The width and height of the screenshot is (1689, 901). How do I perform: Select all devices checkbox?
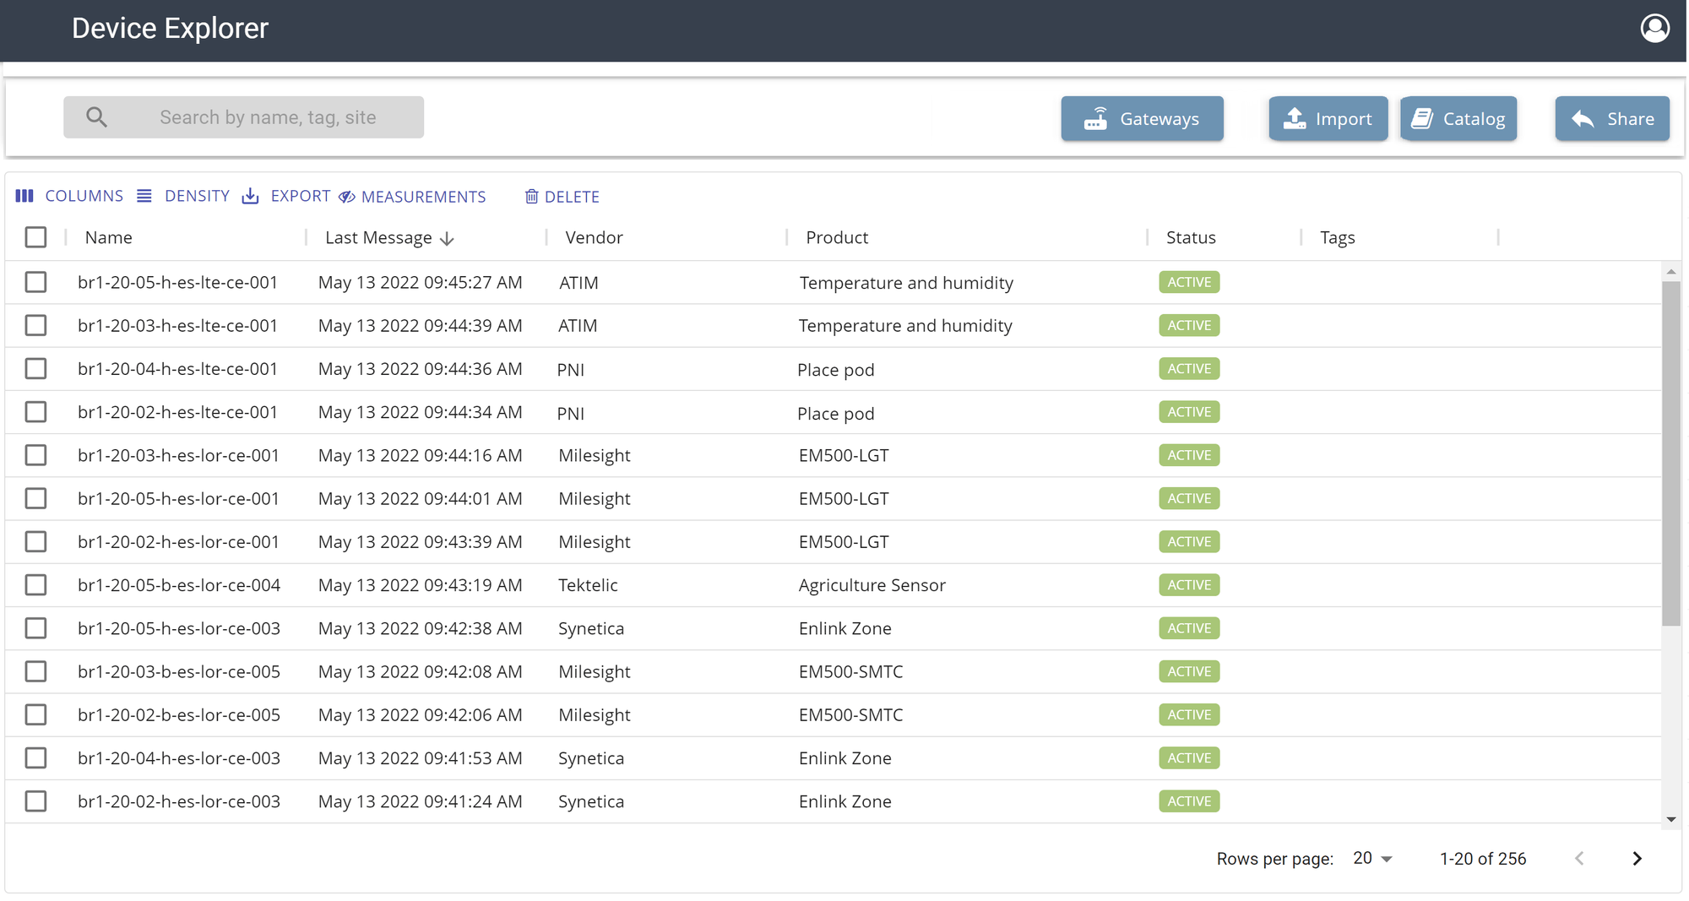tap(35, 237)
